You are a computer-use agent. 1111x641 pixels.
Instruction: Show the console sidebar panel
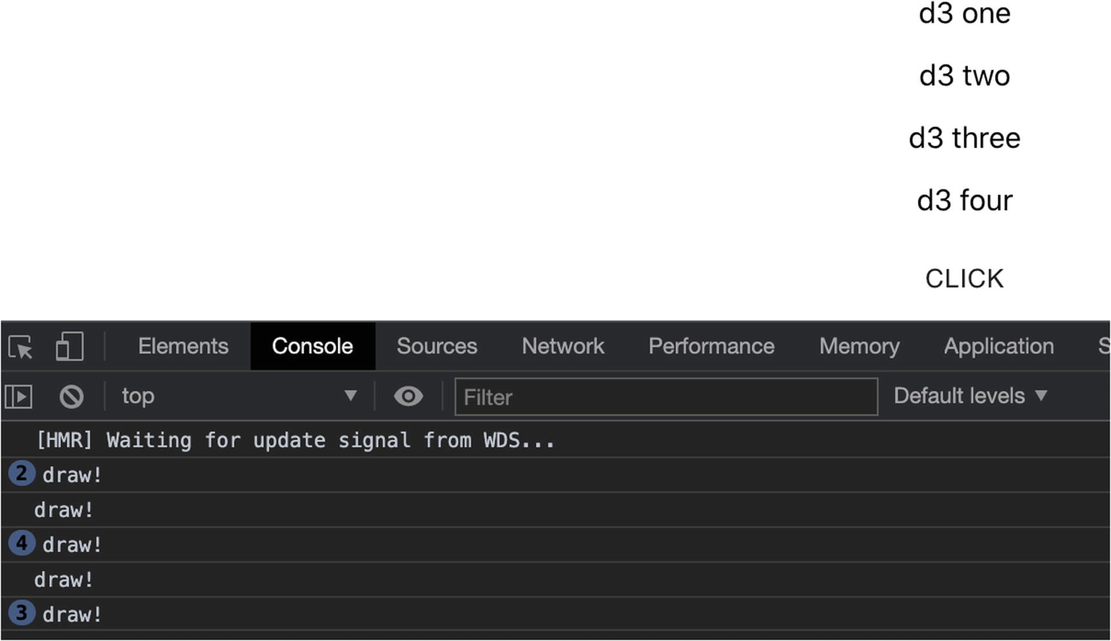click(19, 396)
